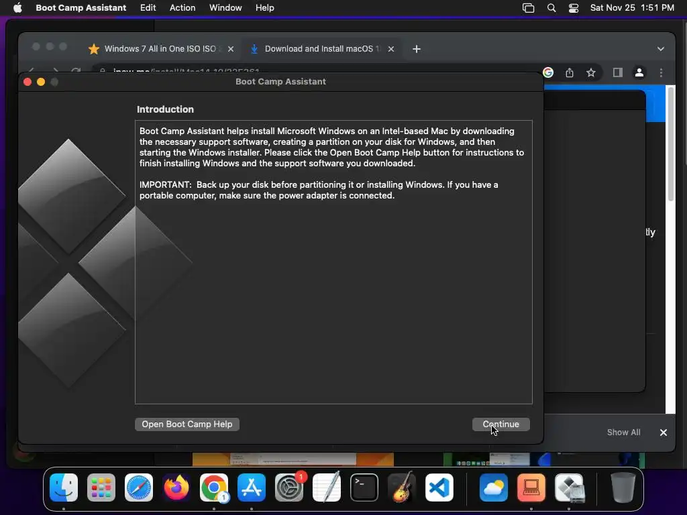Close the Download and Install macOS tab
The image size is (687, 515).
click(x=391, y=49)
